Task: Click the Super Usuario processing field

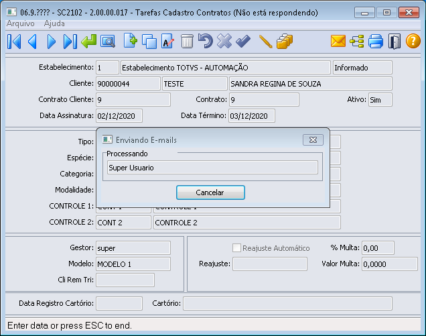Action: click(x=212, y=168)
